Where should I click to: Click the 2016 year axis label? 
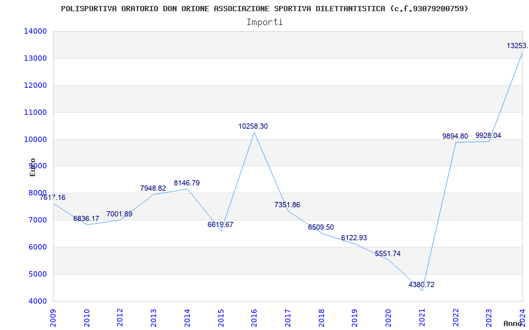click(255, 318)
